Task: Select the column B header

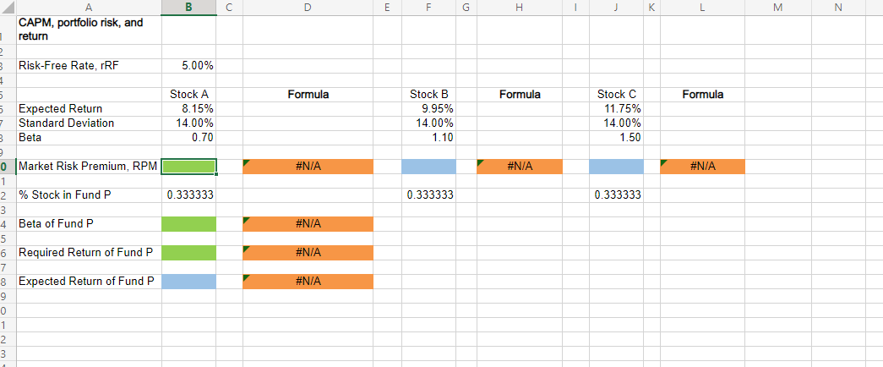Action: pyautogui.click(x=188, y=8)
